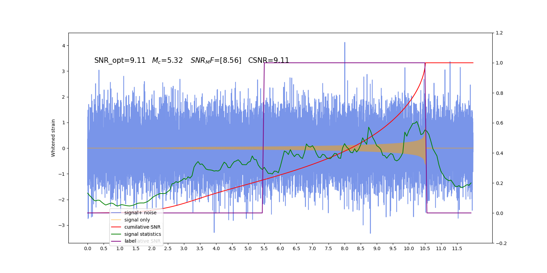Click the right y-axis tick label 0.6
The height and width of the screenshot is (273, 547).
(x=499, y=123)
